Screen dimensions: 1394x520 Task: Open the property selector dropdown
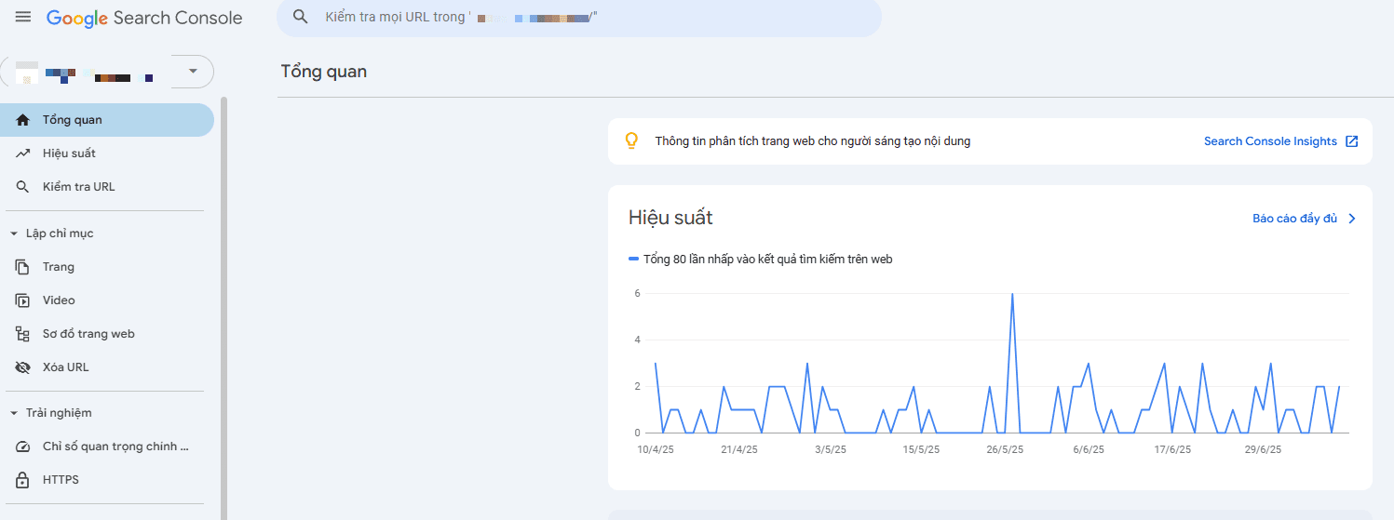[x=193, y=72]
